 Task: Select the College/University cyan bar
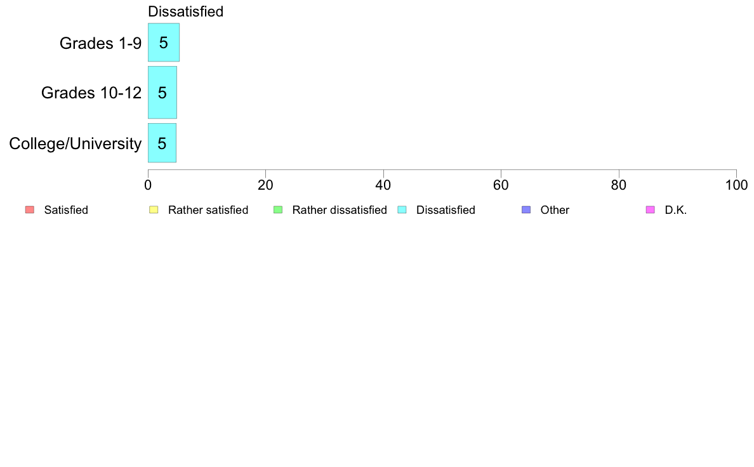coord(162,143)
